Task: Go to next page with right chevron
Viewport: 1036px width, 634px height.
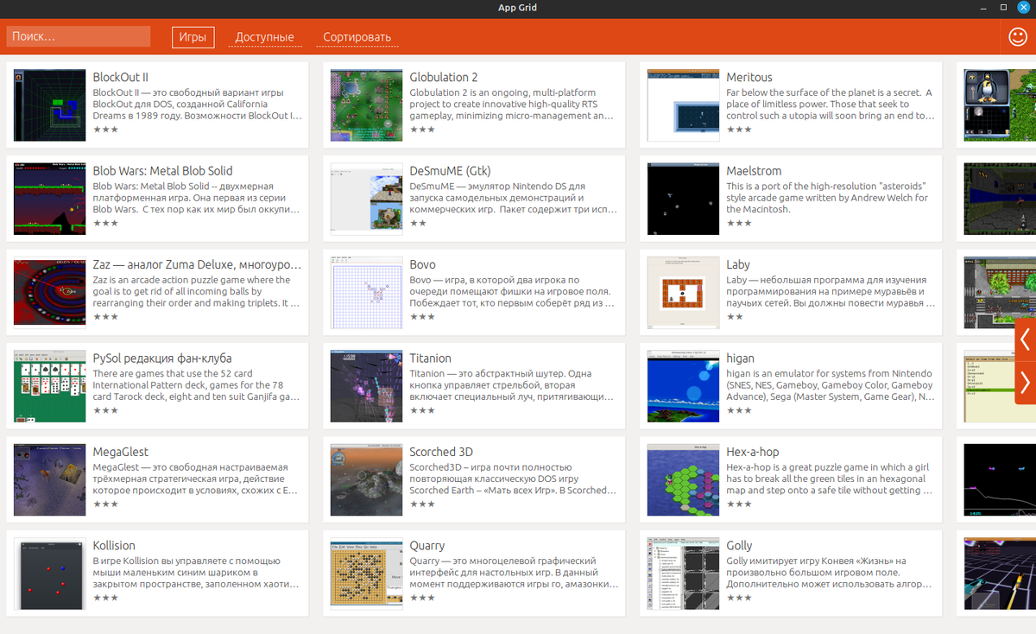Action: tap(1025, 382)
